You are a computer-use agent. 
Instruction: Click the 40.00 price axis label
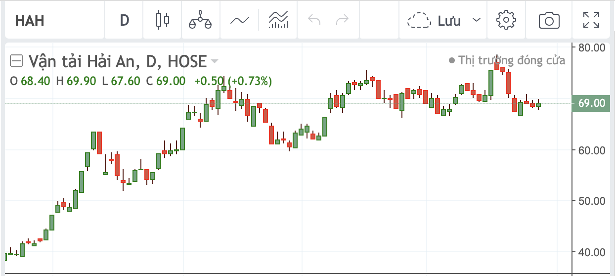coord(591,252)
